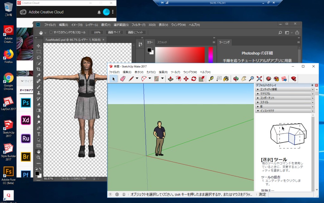This screenshot has width=324, height=203.
Task: Select Photoshop Eyedropper tool
Action: (x=39, y=75)
